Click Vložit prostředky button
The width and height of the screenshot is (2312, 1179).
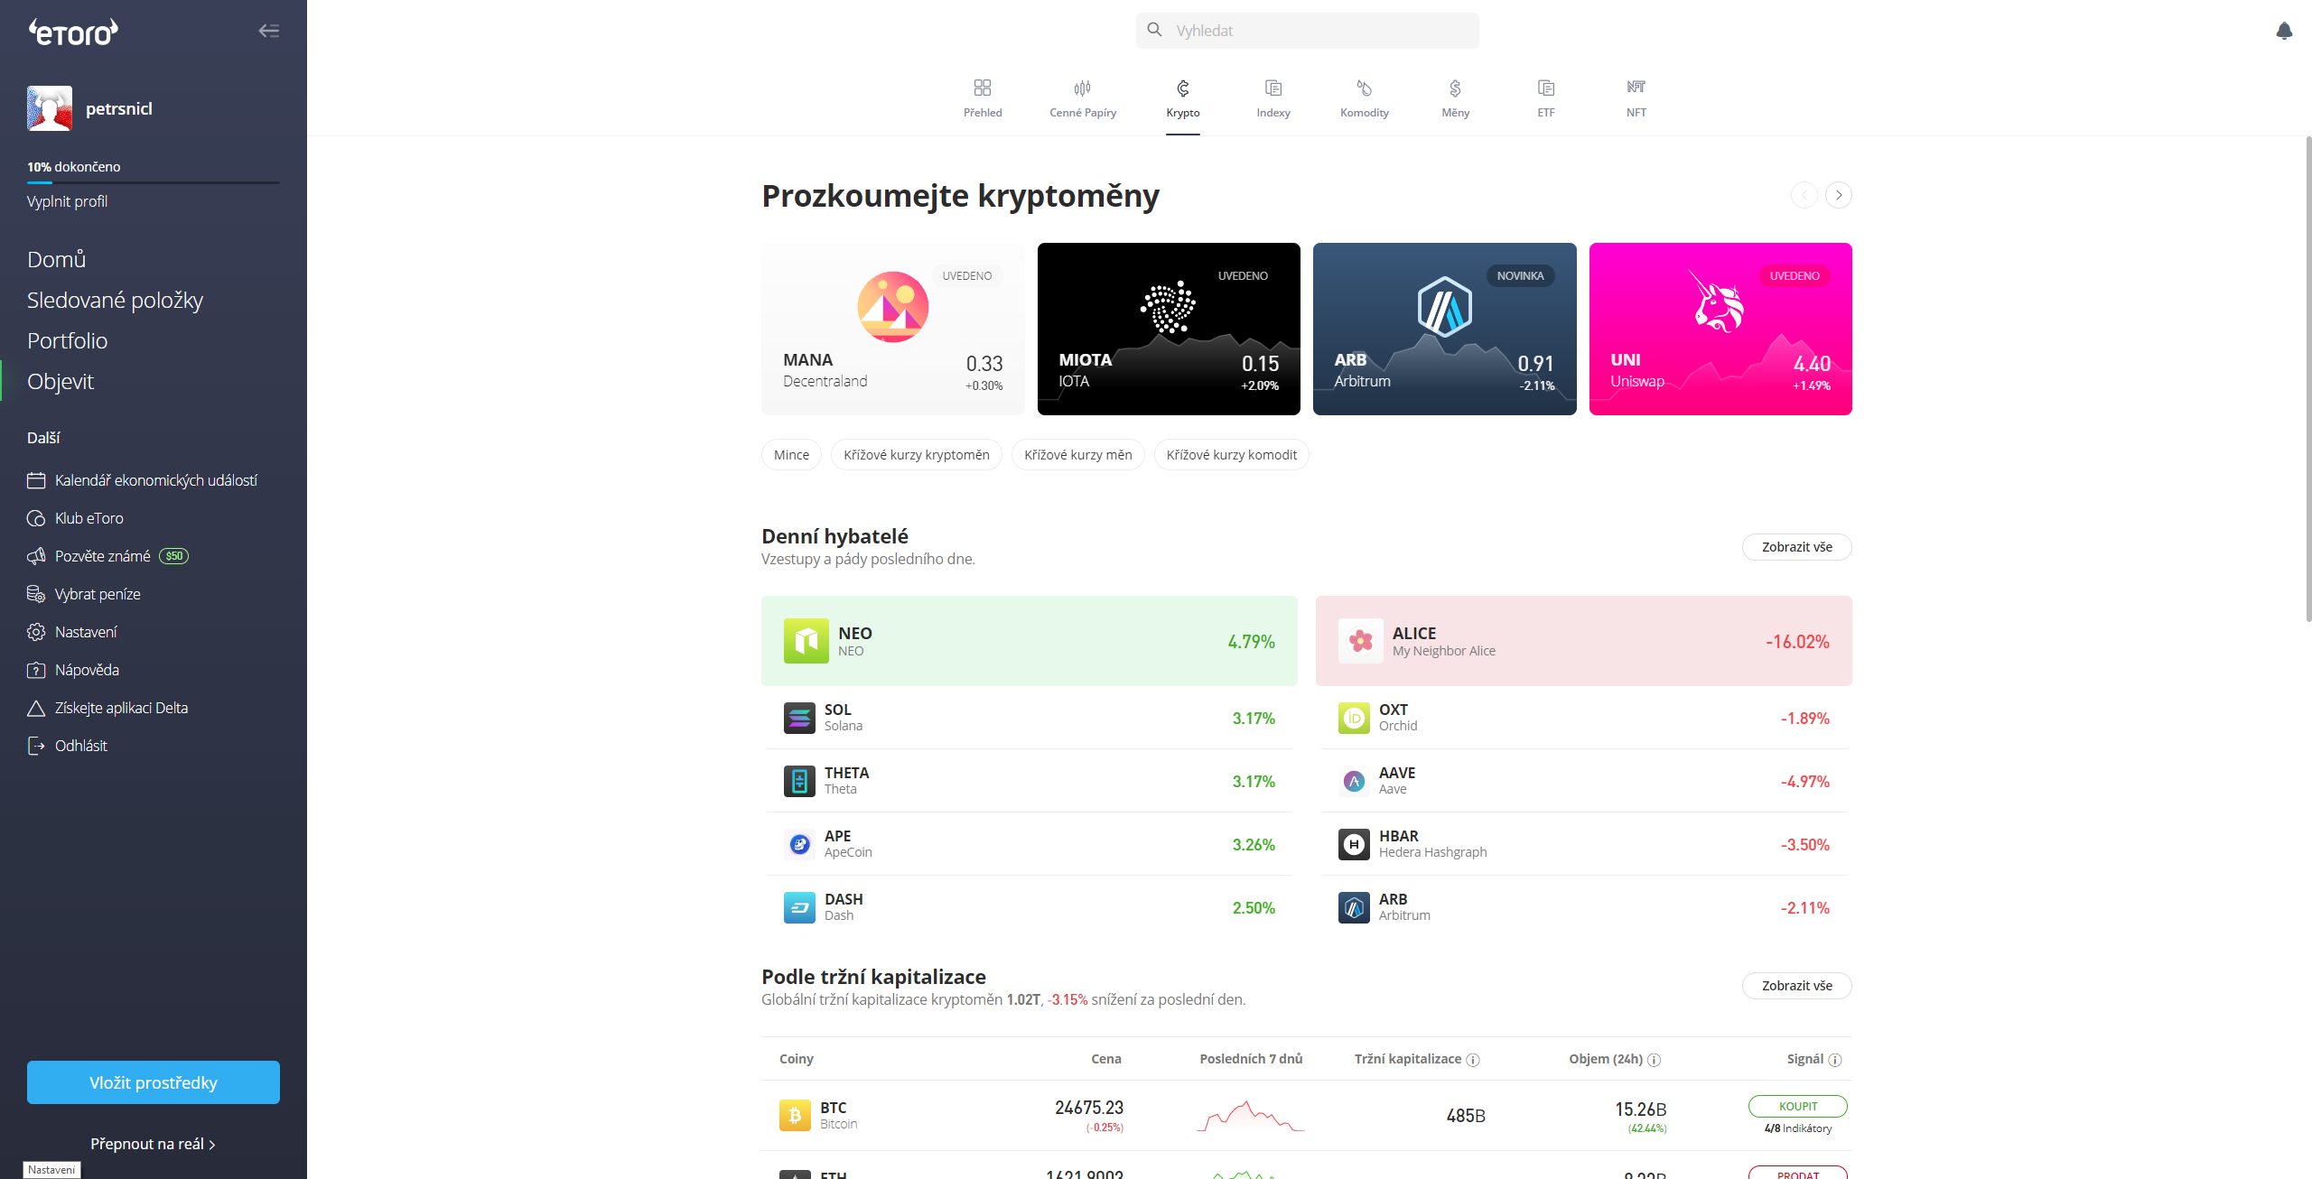[154, 1082]
